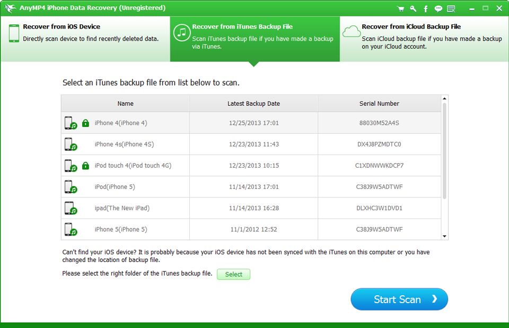Select the iPod(iPhone 5) backup row
Image resolution: width=509 pixels, height=328 pixels.
(253, 187)
